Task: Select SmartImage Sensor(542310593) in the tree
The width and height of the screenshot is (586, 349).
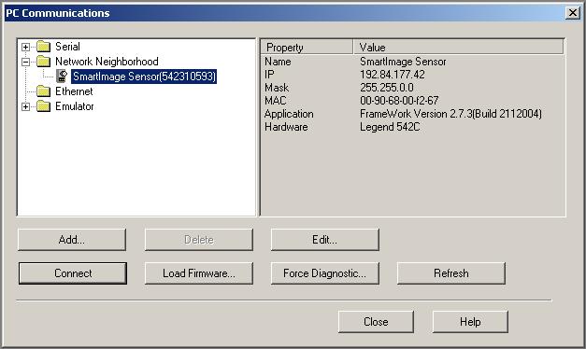Action: (x=144, y=77)
